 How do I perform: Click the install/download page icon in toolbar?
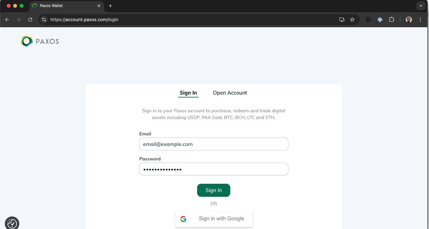342,20
